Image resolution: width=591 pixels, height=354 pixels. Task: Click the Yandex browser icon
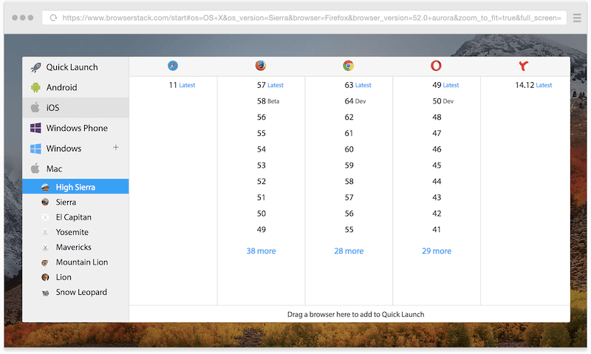pyautogui.click(x=524, y=66)
